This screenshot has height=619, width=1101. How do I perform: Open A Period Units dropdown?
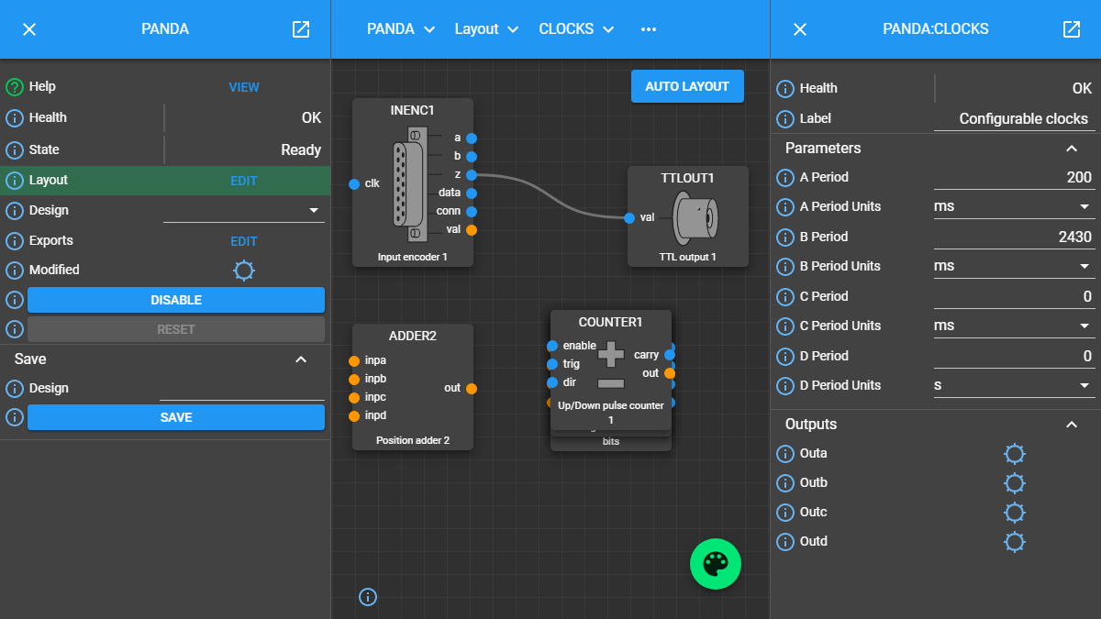point(1015,207)
